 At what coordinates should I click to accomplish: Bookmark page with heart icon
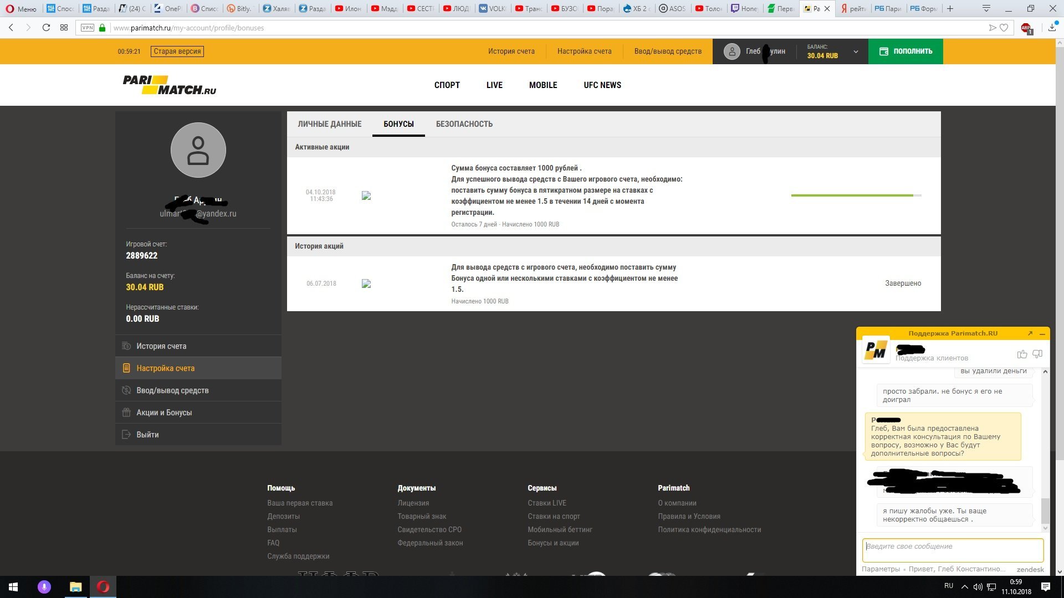[1004, 28]
